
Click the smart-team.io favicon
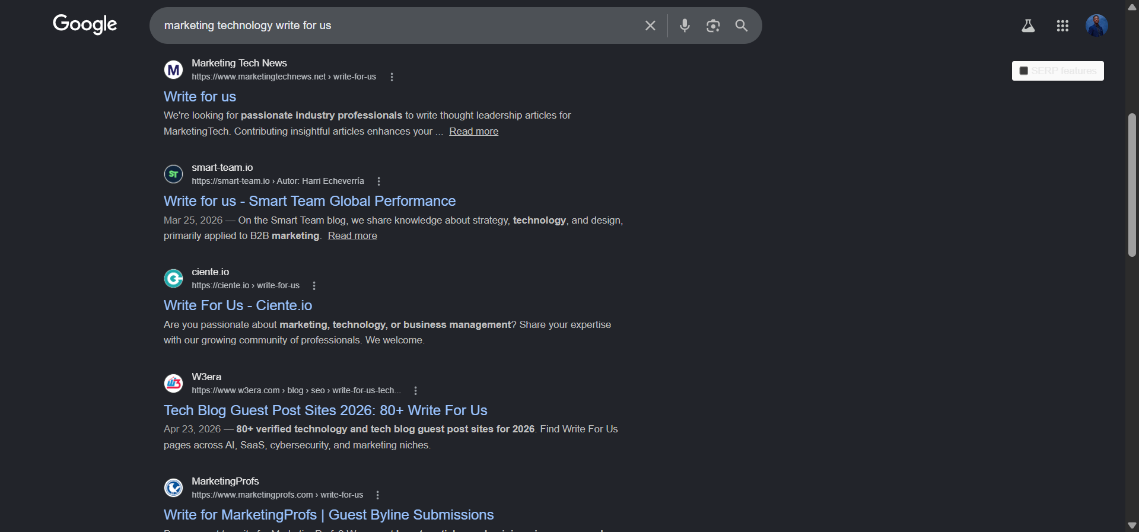click(x=173, y=174)
